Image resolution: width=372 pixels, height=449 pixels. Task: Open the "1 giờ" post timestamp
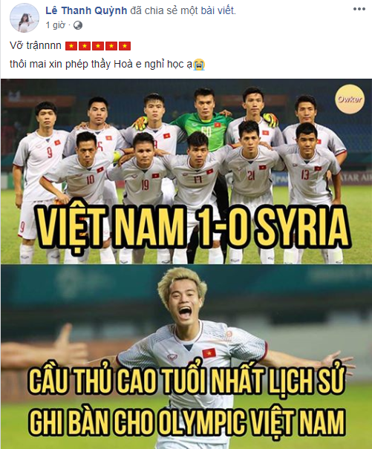pyautogui.click(x=55, y=25)
